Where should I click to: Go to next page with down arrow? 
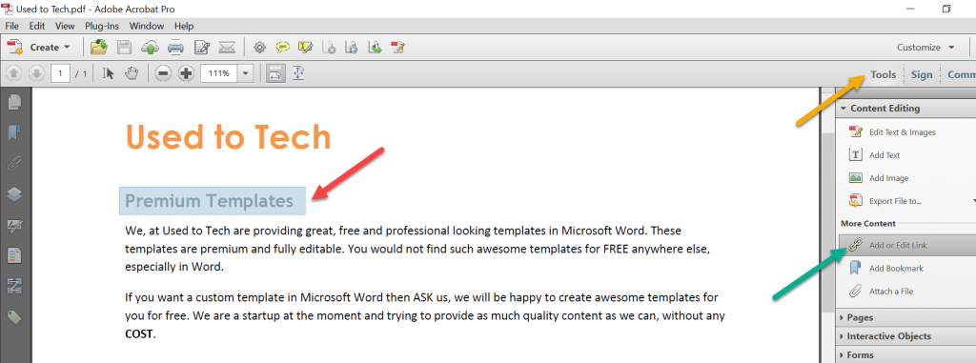pos(36,73)
